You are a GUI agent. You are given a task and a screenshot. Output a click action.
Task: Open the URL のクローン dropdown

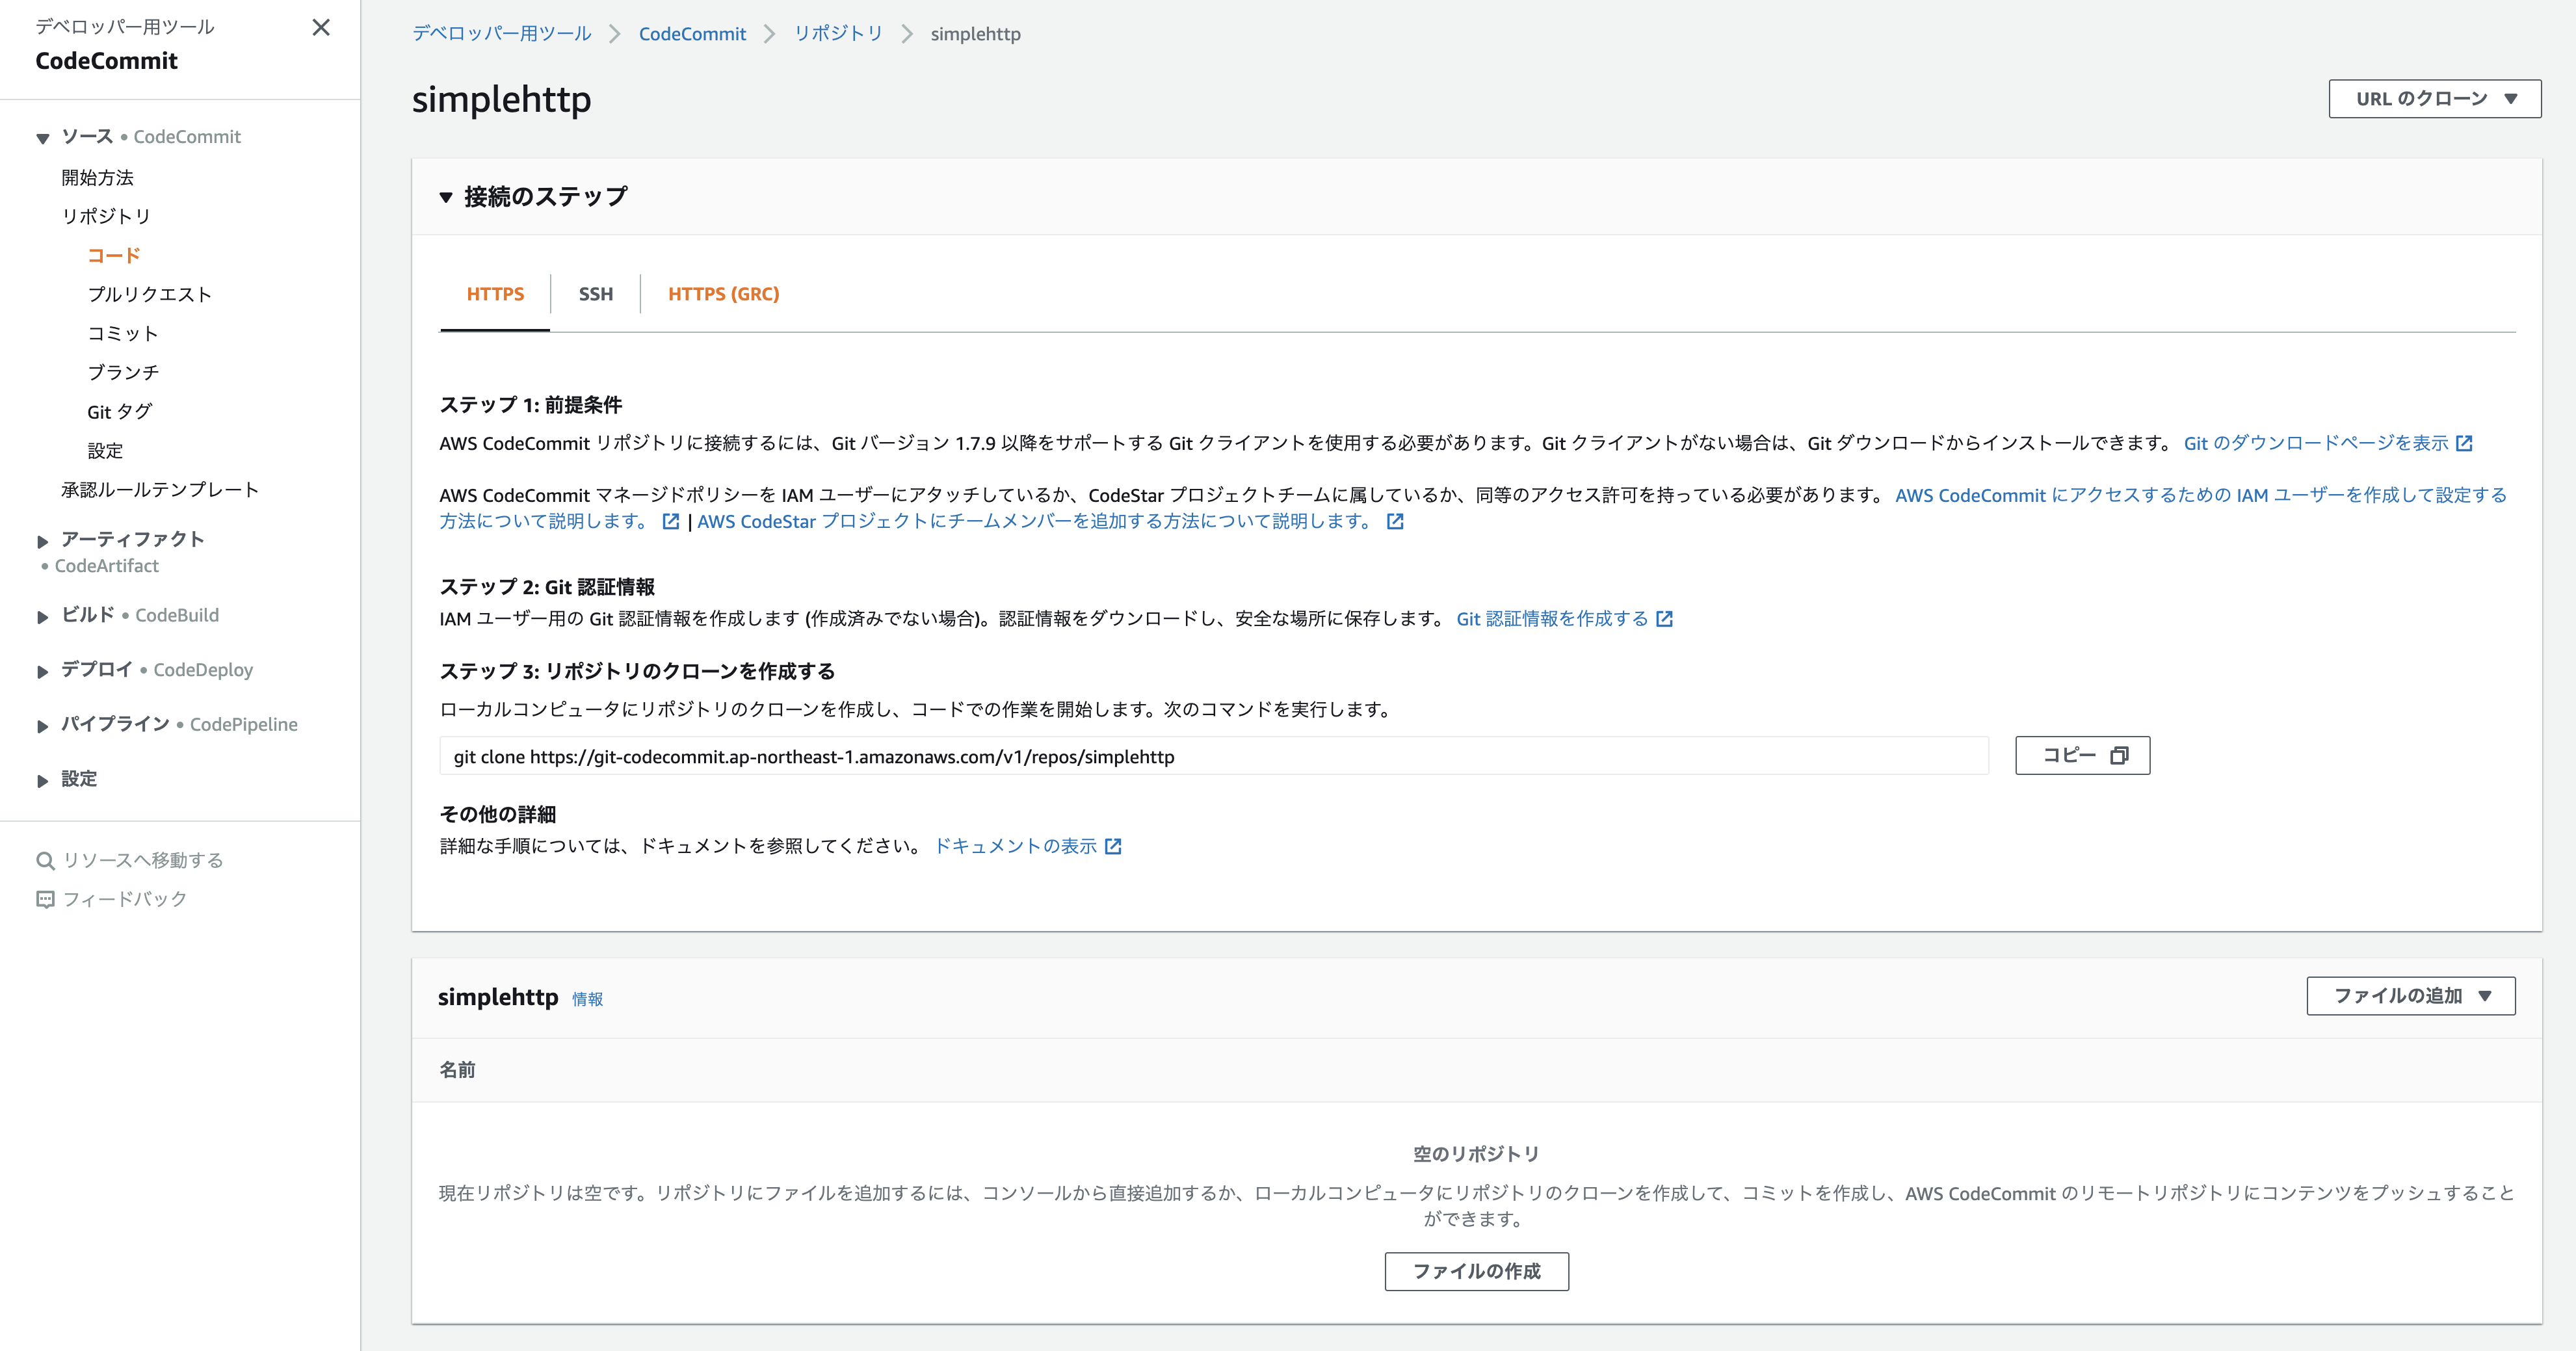[x=2434, y=98]
